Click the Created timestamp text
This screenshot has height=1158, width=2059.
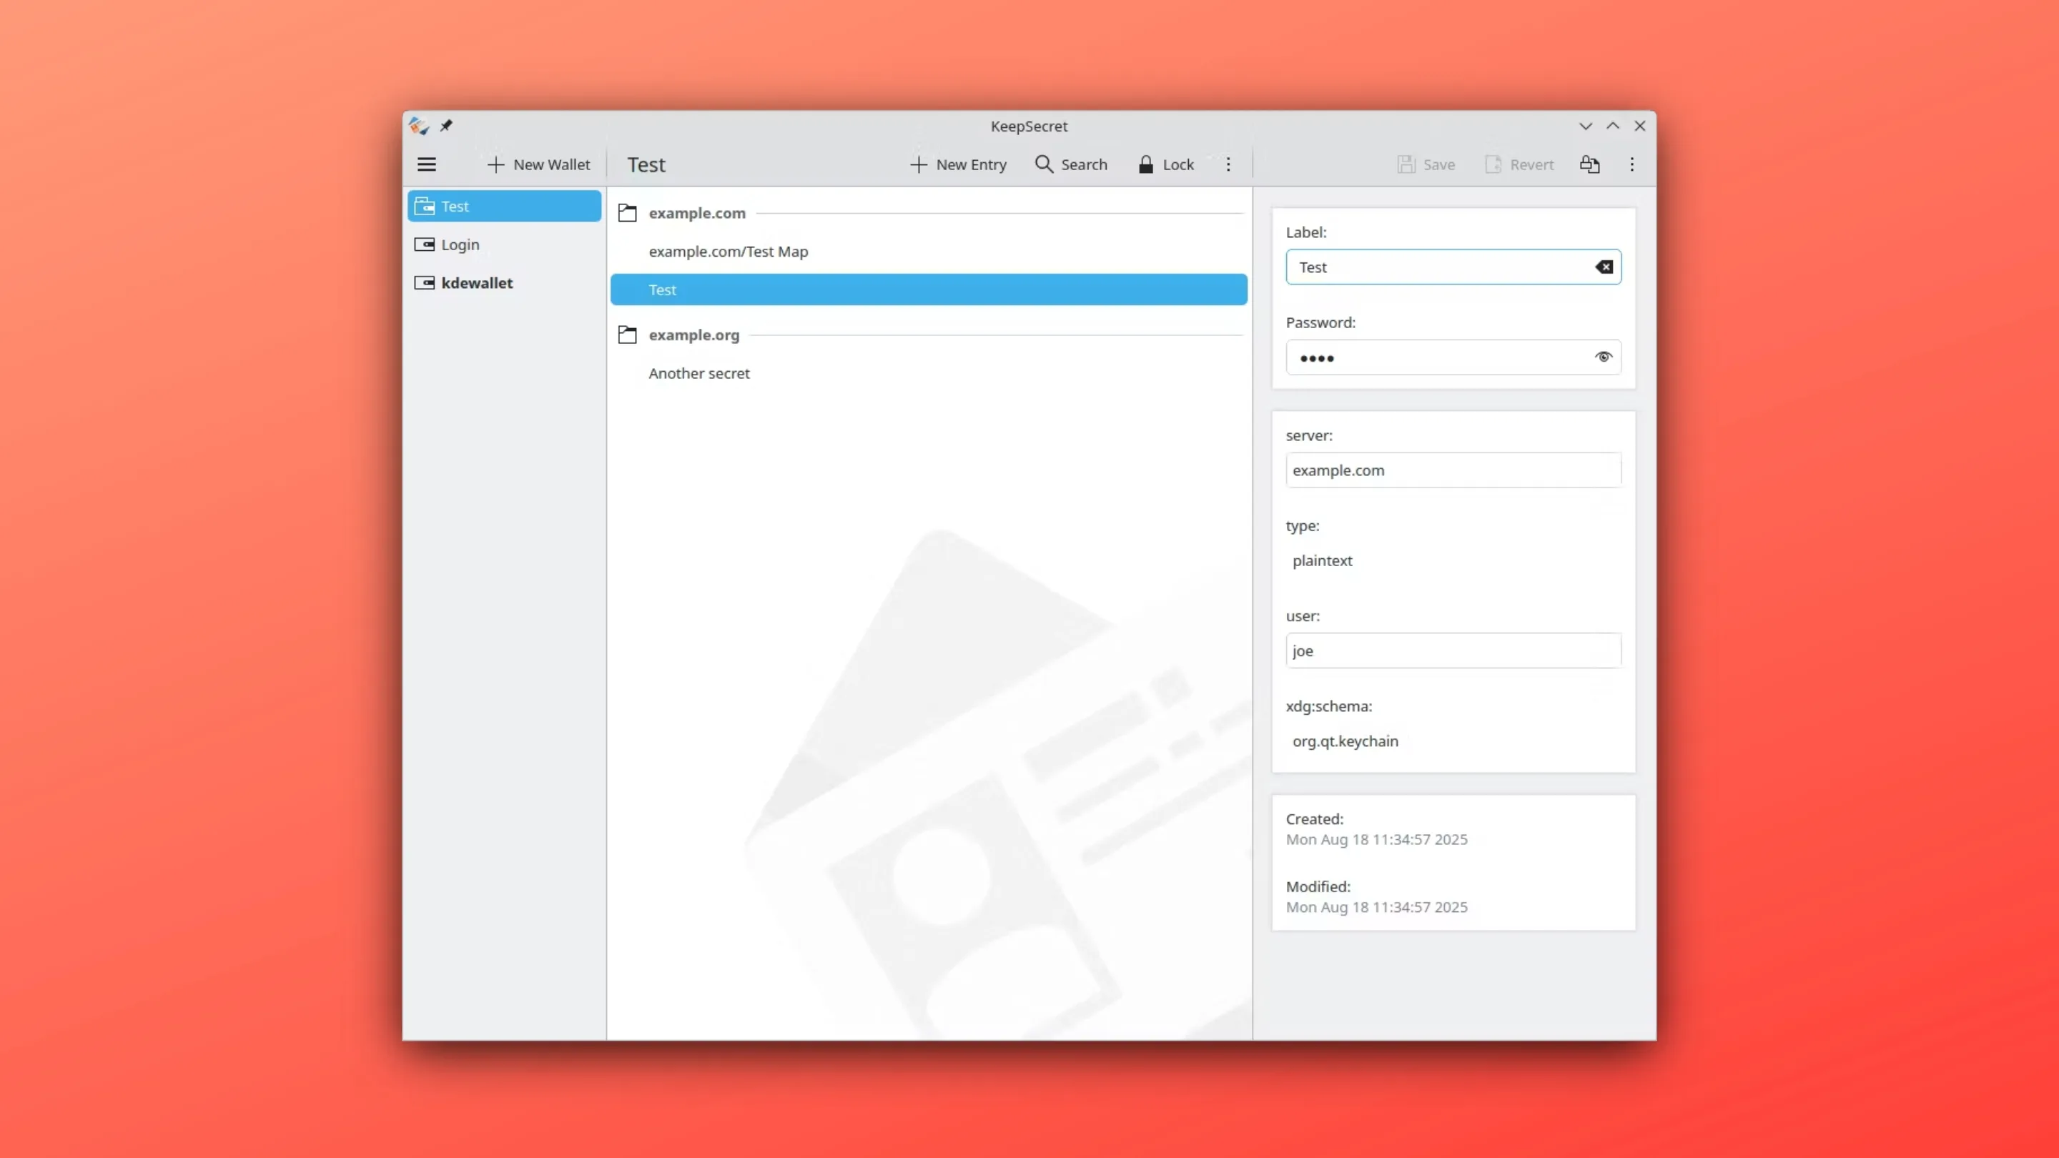1376,840
